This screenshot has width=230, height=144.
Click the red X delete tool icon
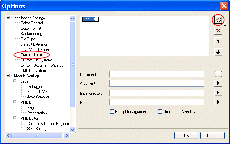click(218, 31)
